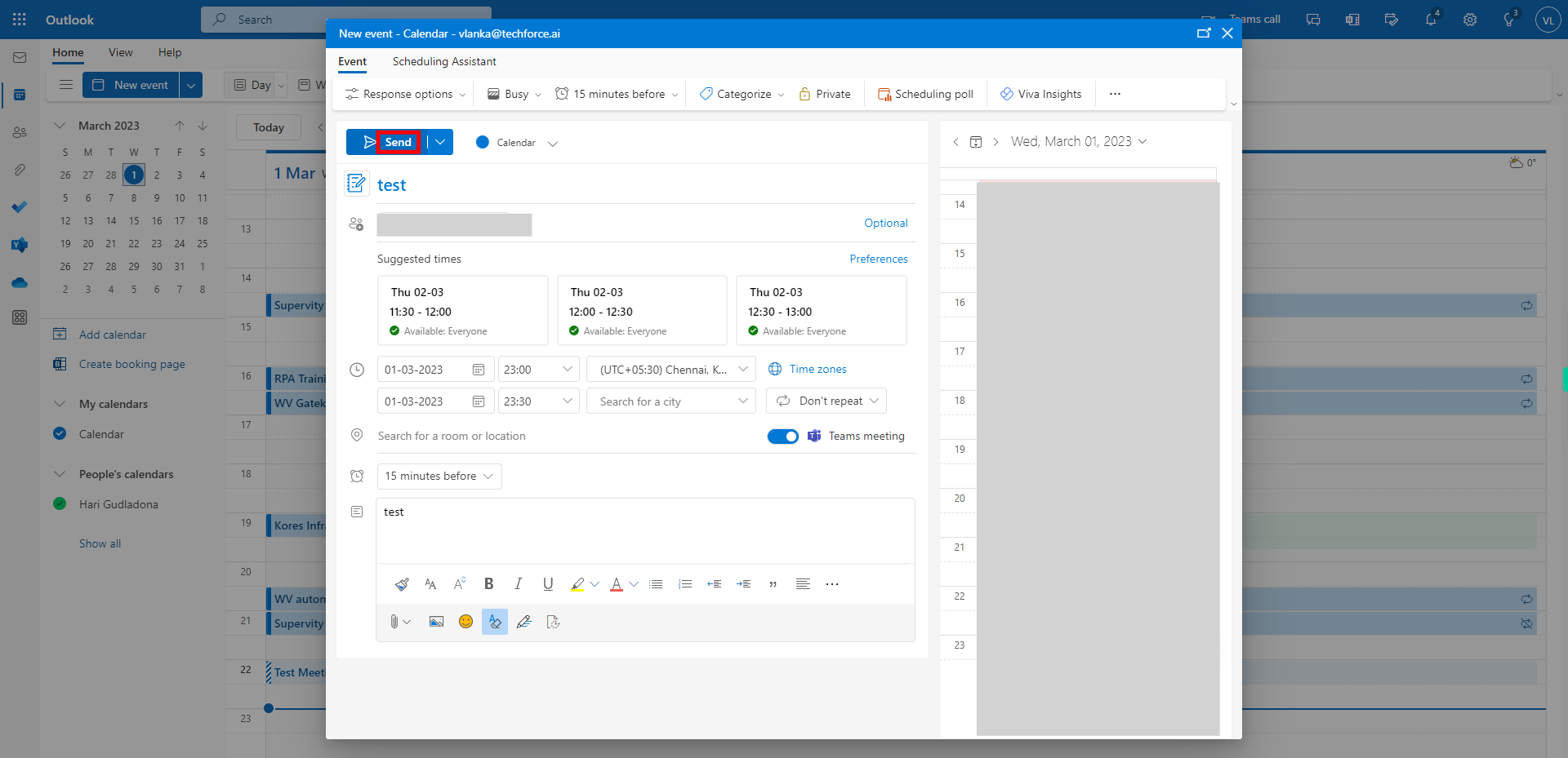
Task: Open the app launcher waffle icon
Action: [x=20, y=20]
